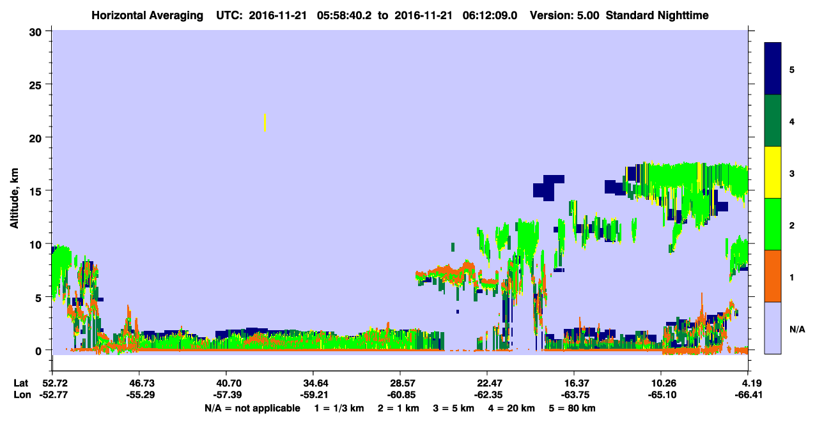Click the altitude tick label 5

[38, 297]
